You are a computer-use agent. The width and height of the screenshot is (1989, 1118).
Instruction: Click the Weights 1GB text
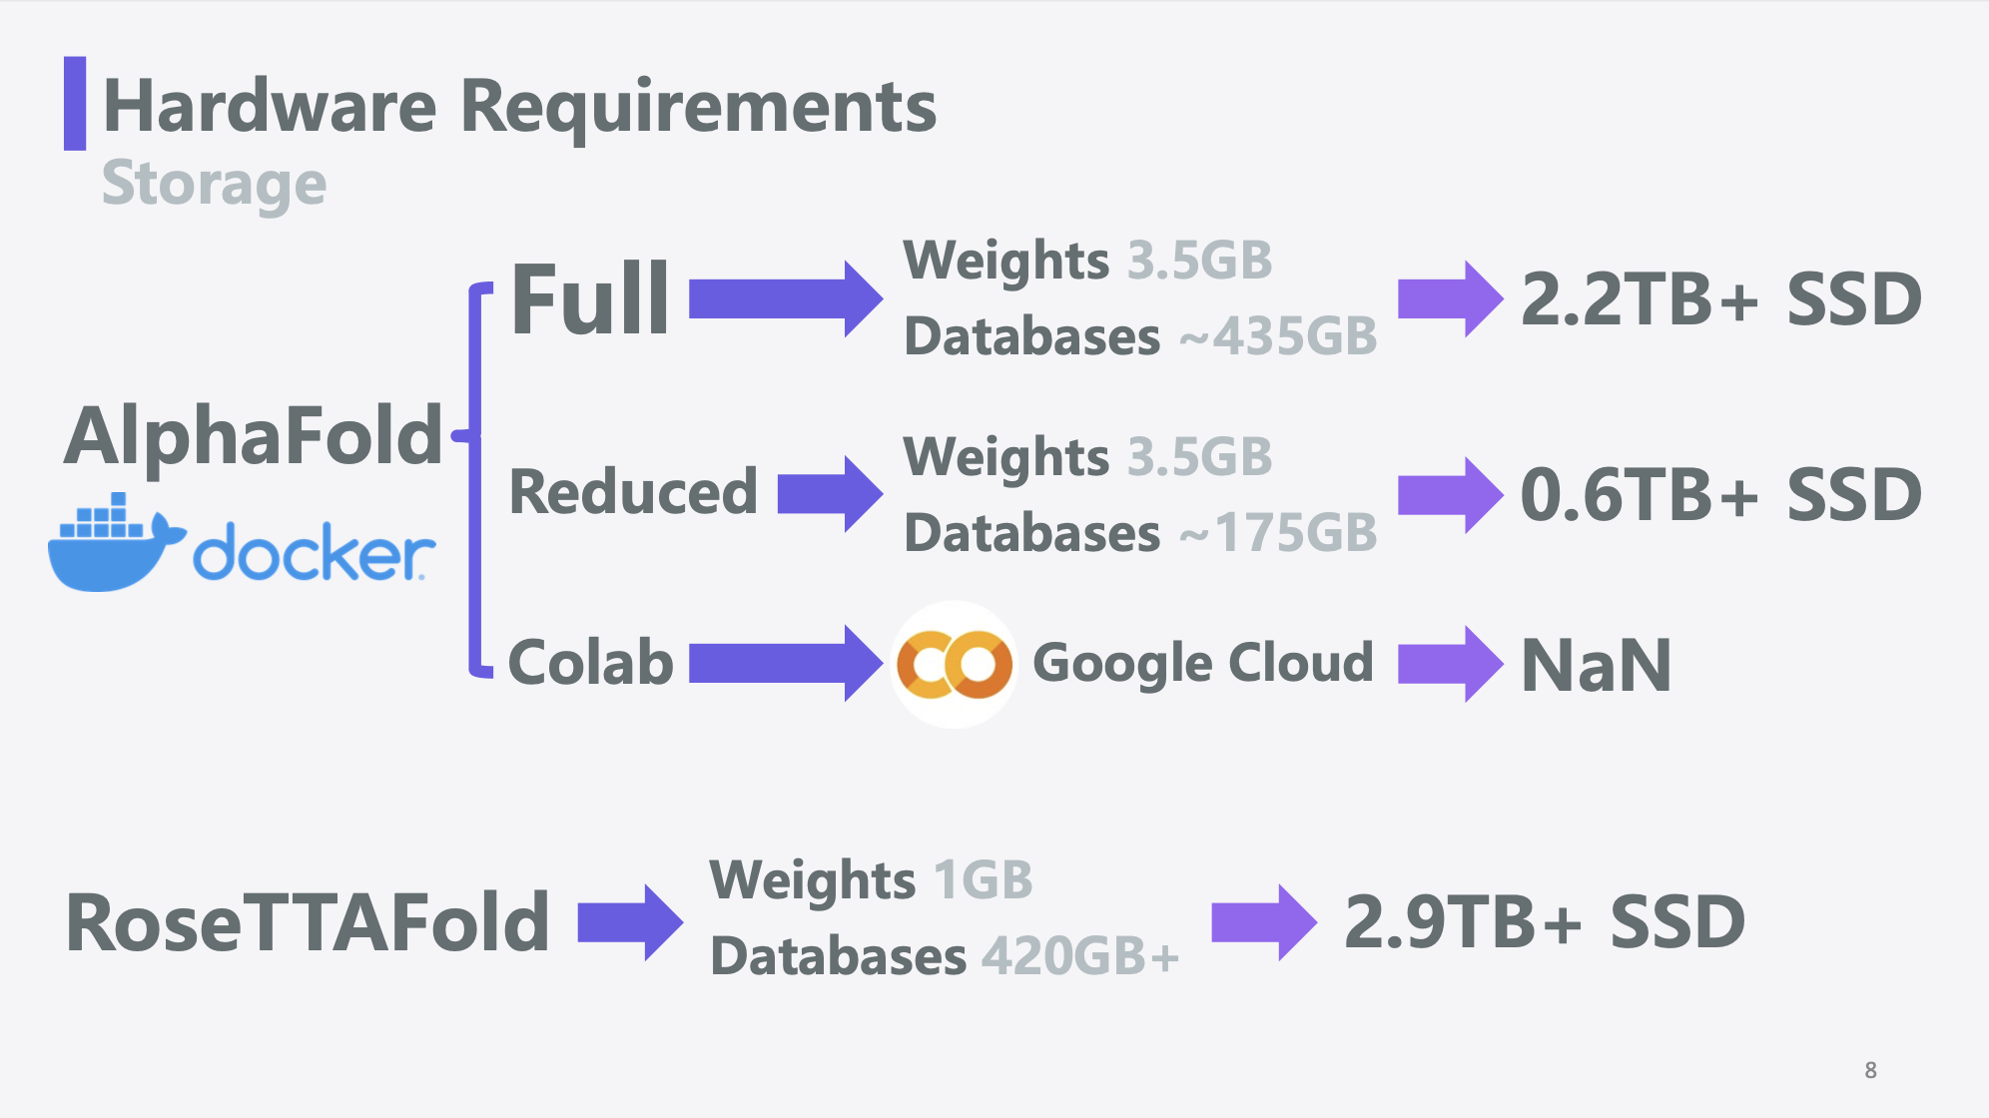click(871, 880)
